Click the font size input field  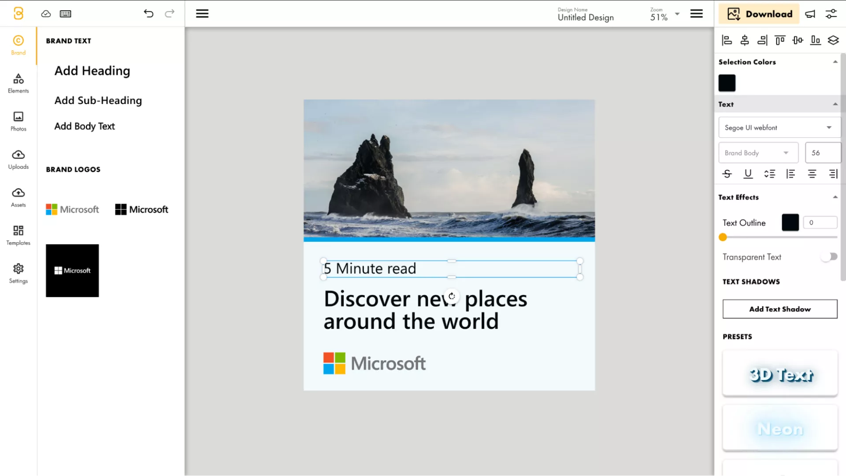click(x=822, y=153)
